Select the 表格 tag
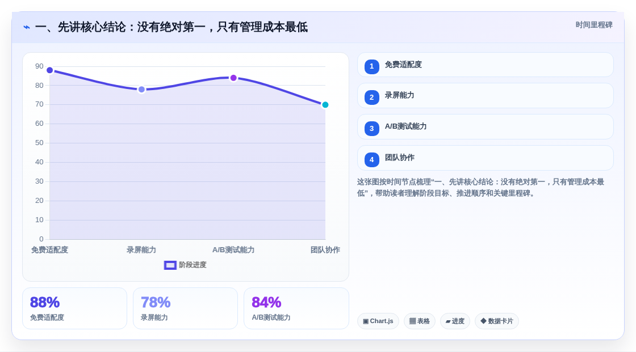636x352 pixels. tap(420, 321)
